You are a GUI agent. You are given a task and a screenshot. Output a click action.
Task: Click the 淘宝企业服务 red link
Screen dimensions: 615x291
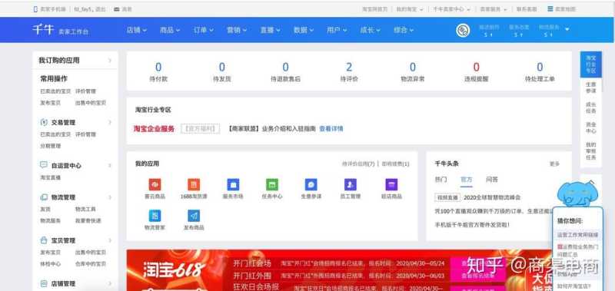(x=154, y=128)
